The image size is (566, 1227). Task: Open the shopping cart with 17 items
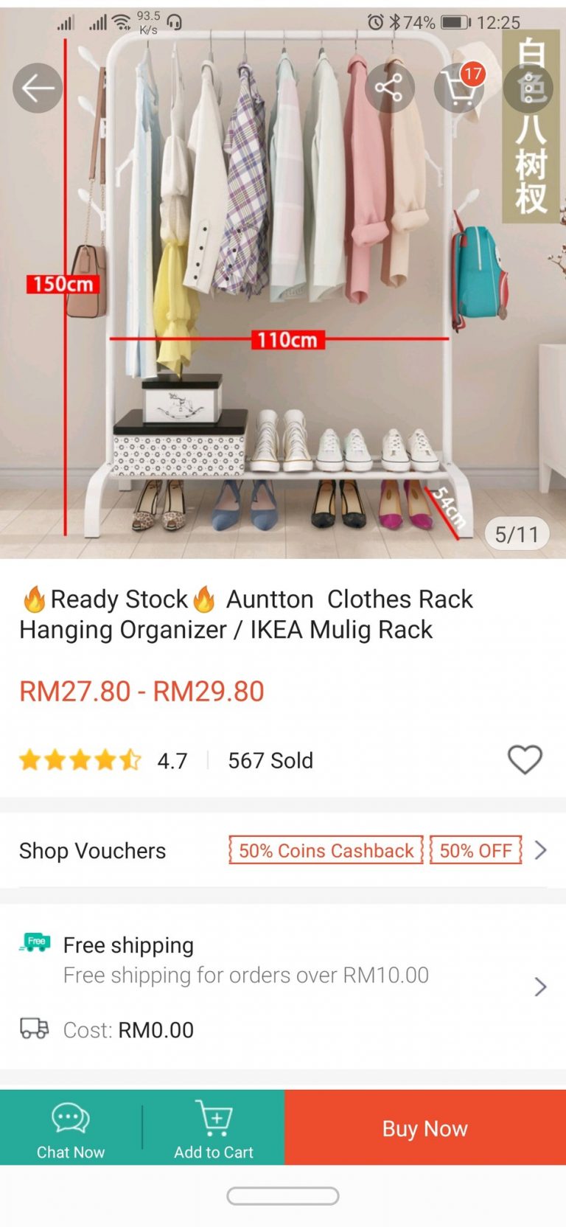pyautogui.click(x=459, y=88)
